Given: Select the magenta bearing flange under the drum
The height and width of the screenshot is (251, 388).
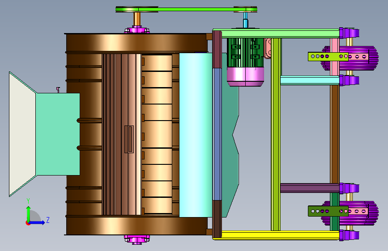Looking at the screenshot, I should pyautogui.click(x=137, y=239).
